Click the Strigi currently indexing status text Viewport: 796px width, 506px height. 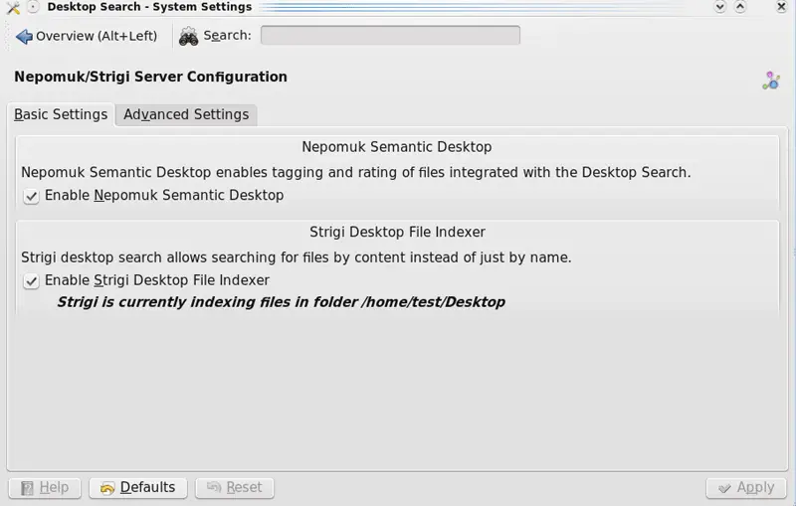point(281,302)
